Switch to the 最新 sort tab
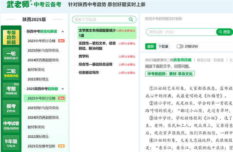The image size is (233, 152). pos(150,47)
